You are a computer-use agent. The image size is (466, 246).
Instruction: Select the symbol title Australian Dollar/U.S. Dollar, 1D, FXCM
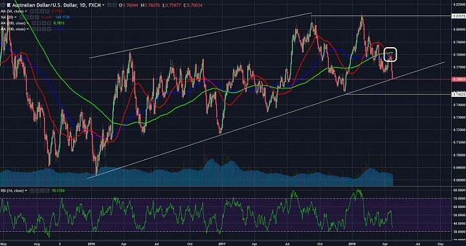tap(56, 5)
